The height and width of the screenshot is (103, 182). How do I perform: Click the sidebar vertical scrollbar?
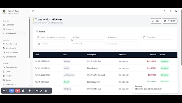tap(29, 38)
